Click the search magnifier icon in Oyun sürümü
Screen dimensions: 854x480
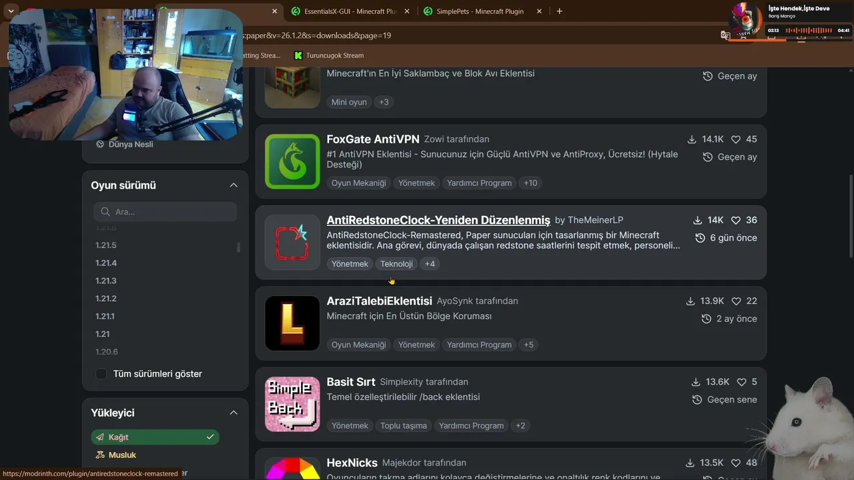click(x=105, y=212)
